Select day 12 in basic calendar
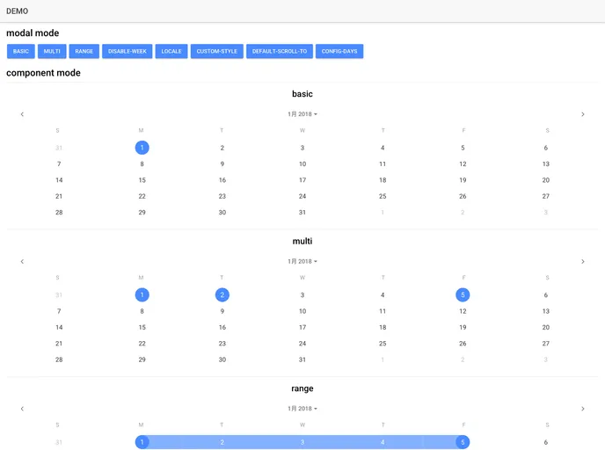Viewport: 605px width, 450px height. click(x=463, y=163)
